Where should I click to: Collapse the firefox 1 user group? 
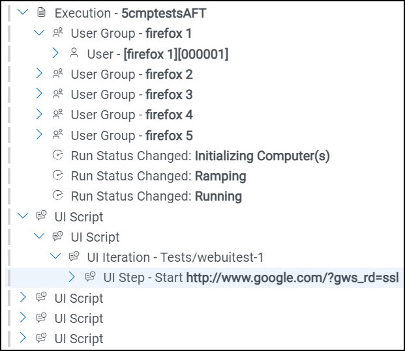[x=40, y=33]
